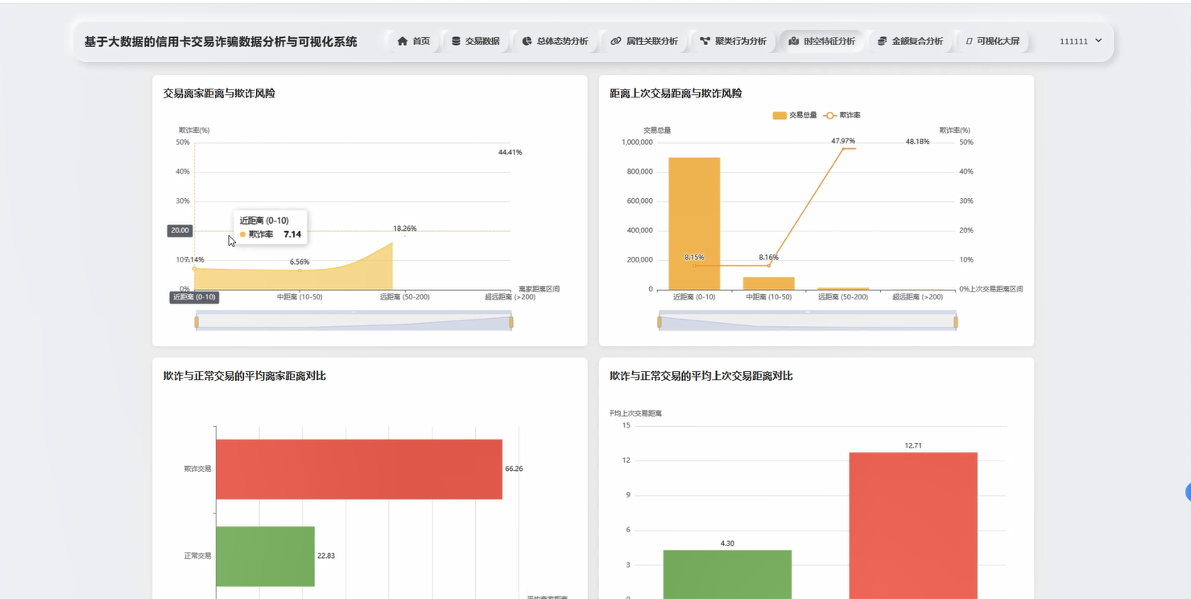Click right zoom handle under 距离上次交易距离 chart
Viewport: 1191px width, 599px height.
[x=956, y=322]
